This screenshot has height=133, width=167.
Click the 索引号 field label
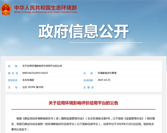pyautogui.click(x=13, y=73)
